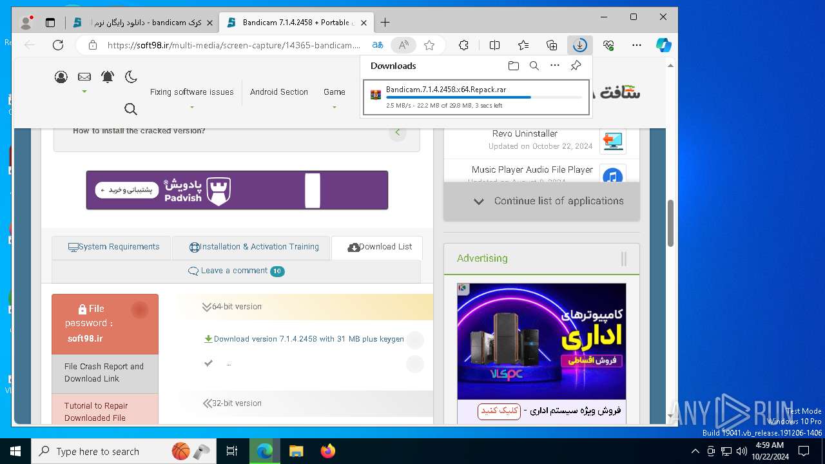This screenshot has width=825, height=464.
Task: Open Task View on the taskbar
Action: [233, 451]
